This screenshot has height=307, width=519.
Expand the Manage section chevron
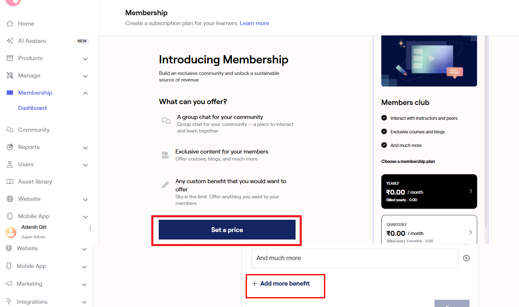pos(85,76)
